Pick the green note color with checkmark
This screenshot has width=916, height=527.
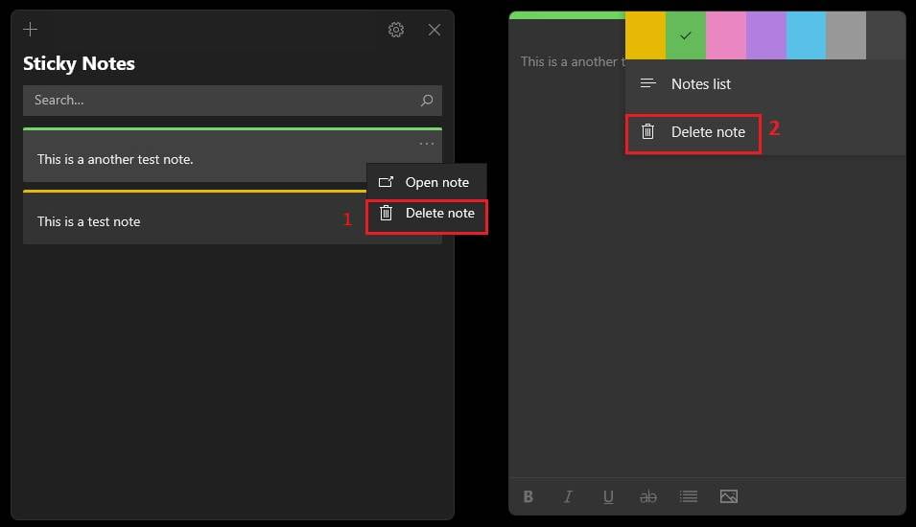click(x=686, y=35)
